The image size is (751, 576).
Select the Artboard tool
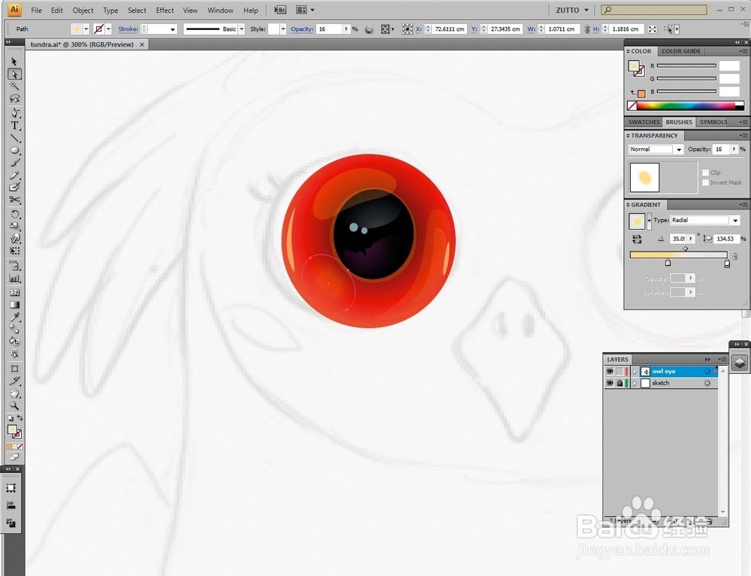14,369
